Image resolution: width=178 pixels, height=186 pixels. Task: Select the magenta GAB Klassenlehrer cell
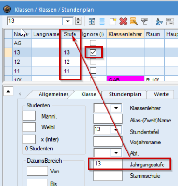coord(125,79)
